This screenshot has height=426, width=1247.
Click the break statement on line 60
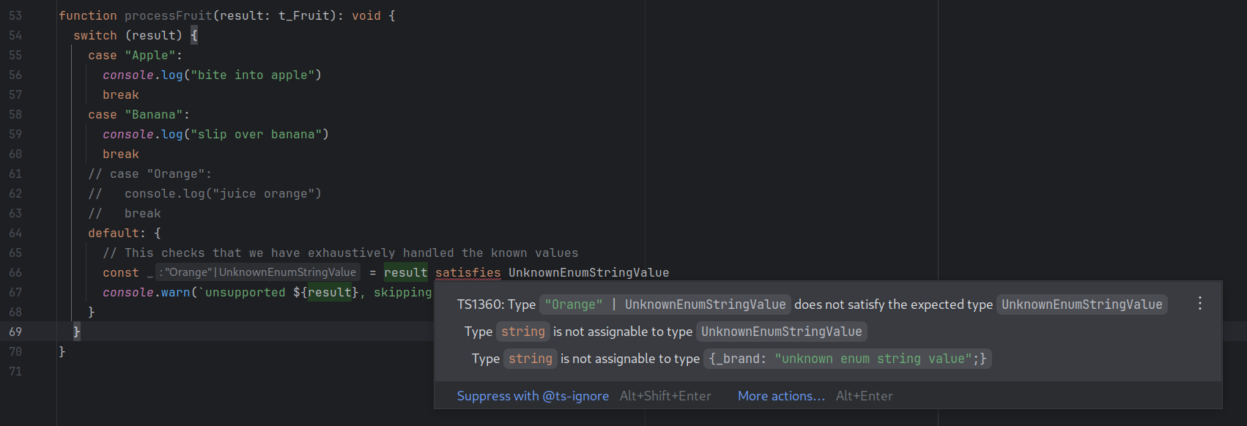coord(121,154)
